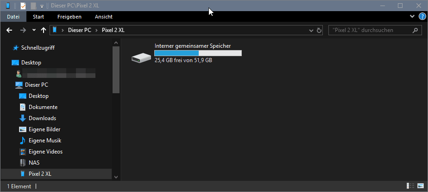This screenshot has width=428, height=192.
Task: Select NAS in navigation tree
Action: pos(34,163)
